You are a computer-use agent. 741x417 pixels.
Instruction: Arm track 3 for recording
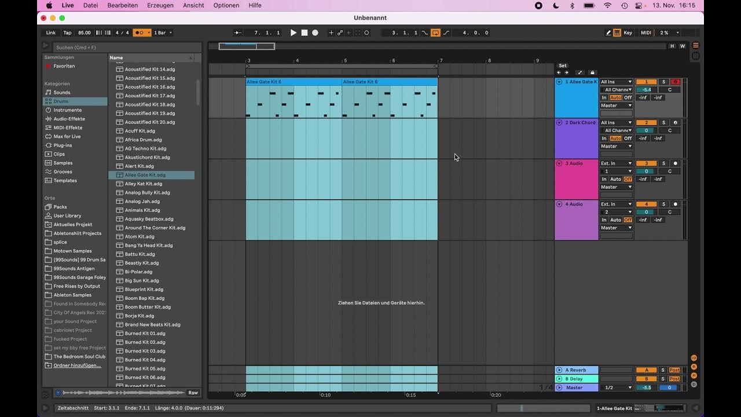(x=675, y=163)
